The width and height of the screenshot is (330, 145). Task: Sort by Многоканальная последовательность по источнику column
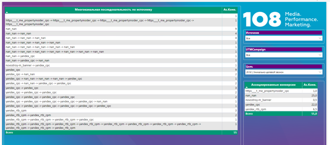[113, 10]
